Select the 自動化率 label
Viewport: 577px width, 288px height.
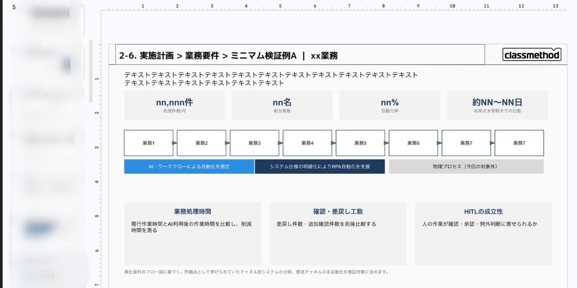(389, 111)
